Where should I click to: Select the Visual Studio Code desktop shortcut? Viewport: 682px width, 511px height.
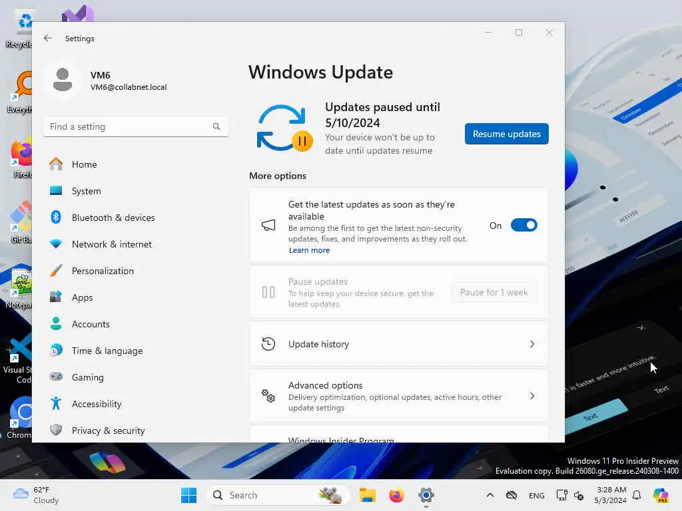pos(17,359)
